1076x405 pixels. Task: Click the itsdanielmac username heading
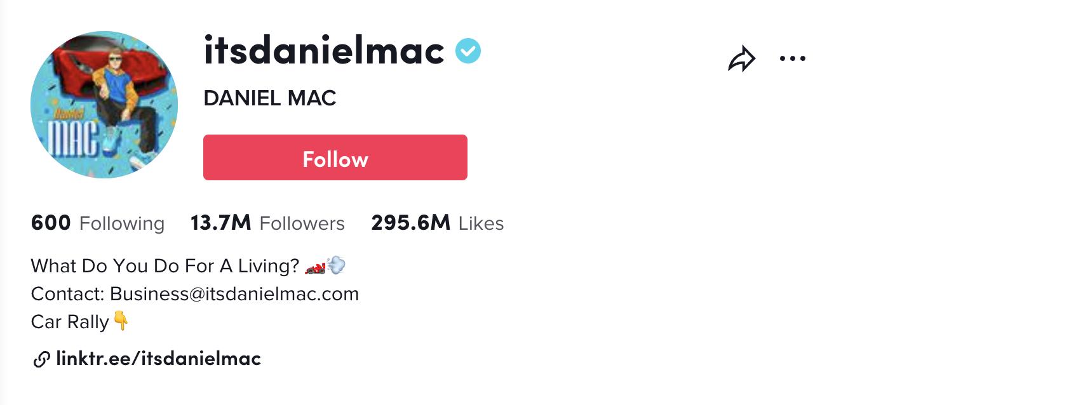[x=324, y=51]
